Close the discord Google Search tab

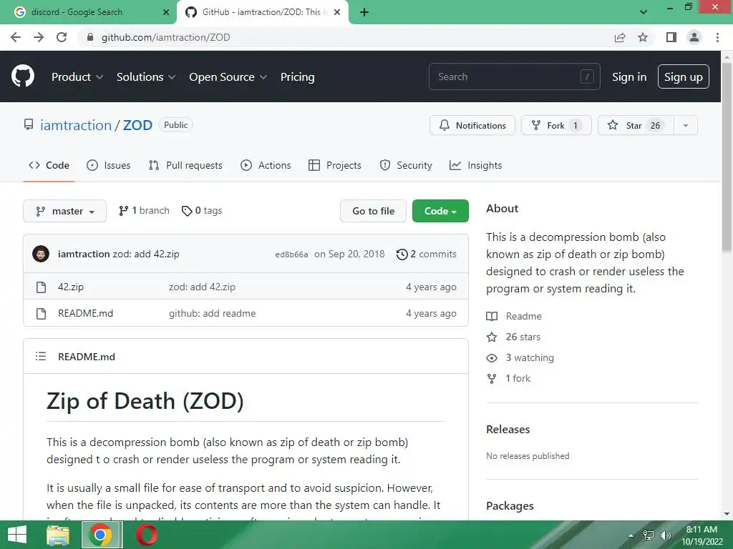click(166, 12)
